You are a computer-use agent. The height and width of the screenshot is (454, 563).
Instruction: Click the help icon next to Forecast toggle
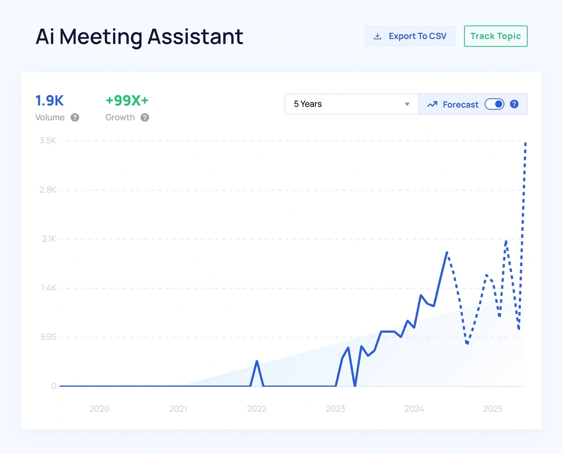(x=514, y=104)
